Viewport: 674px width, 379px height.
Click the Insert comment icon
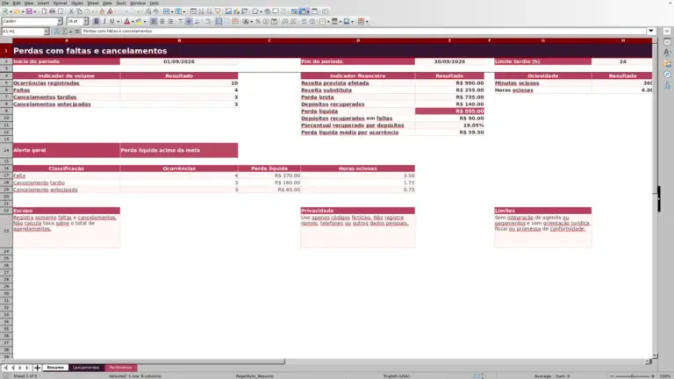click(276, 11)
